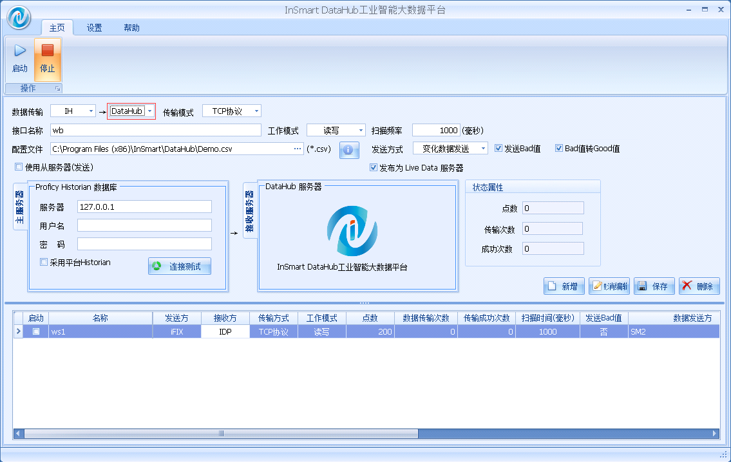Screen dimensions: 731x462
Task: Click the 点数 column header in table
Action: pos(370,318)
